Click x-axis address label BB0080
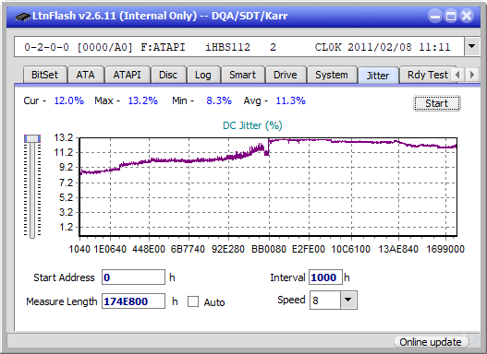This screenshot has height=354, width=487. (269, 249)
